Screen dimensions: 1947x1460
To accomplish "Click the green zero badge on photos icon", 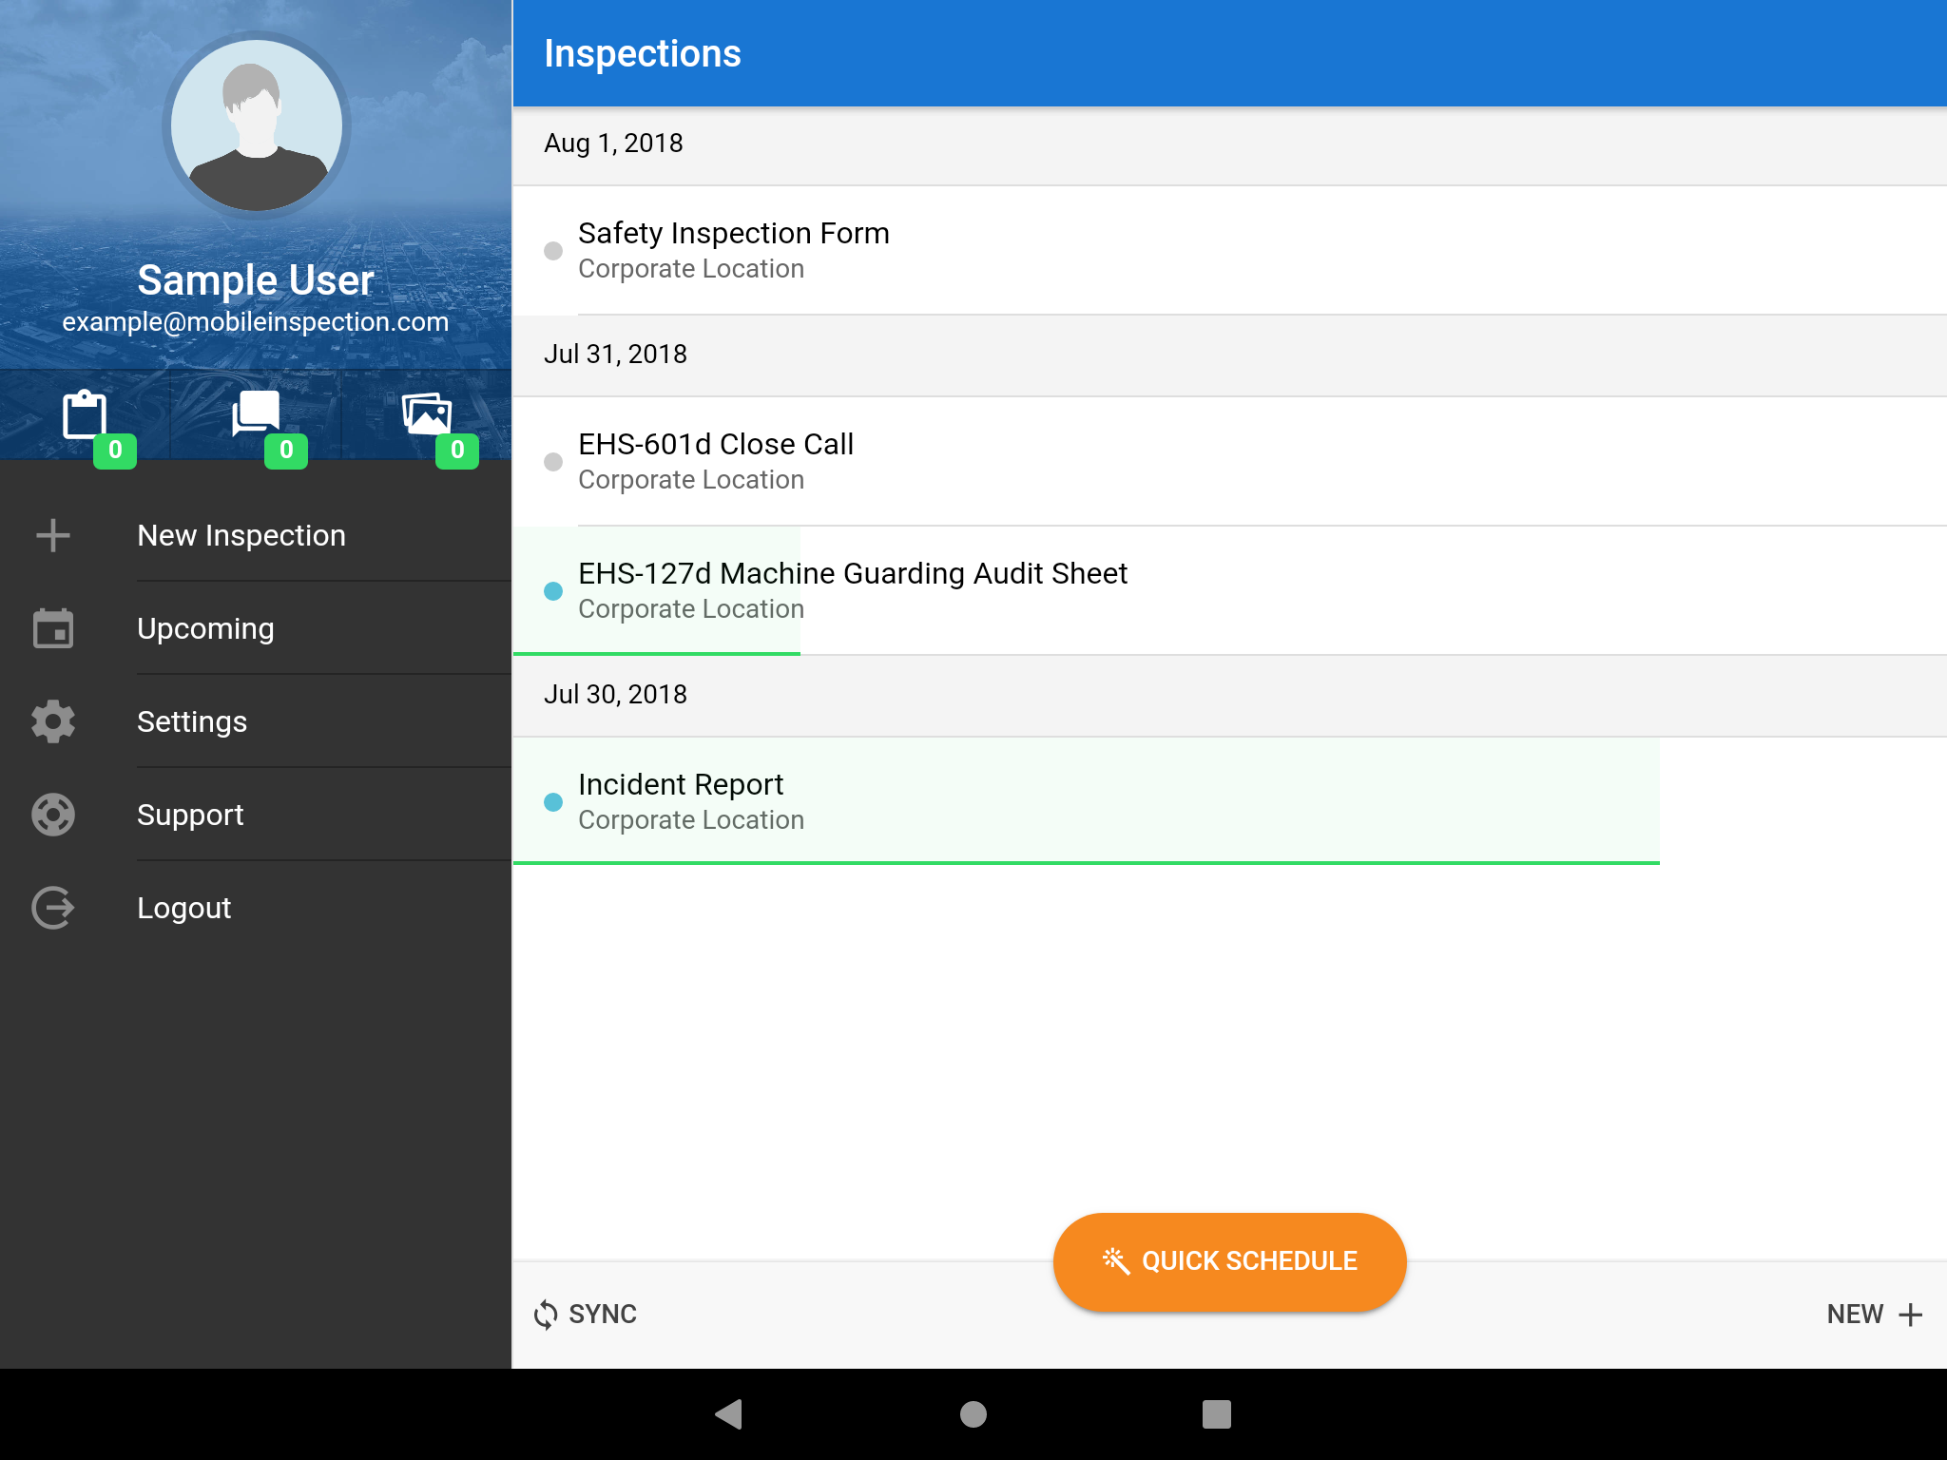I will click(x=457, y=450).
